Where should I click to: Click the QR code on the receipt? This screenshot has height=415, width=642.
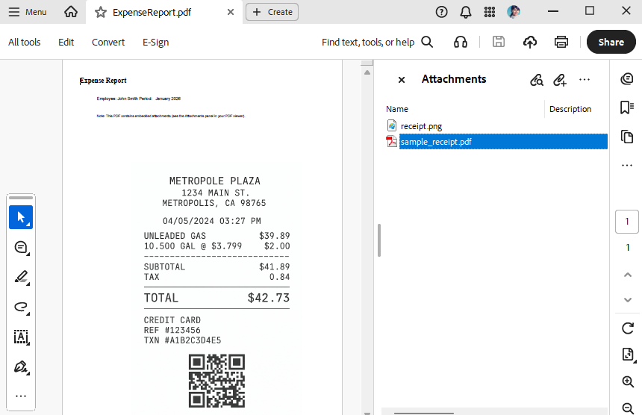216,381
